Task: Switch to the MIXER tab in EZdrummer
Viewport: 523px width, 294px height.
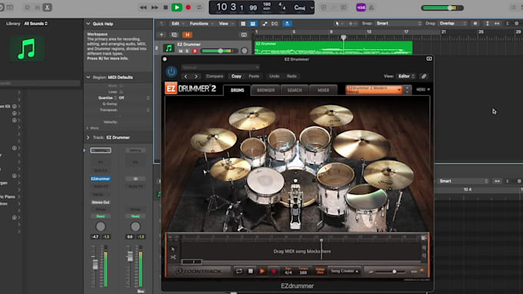Action: point(323,90)
